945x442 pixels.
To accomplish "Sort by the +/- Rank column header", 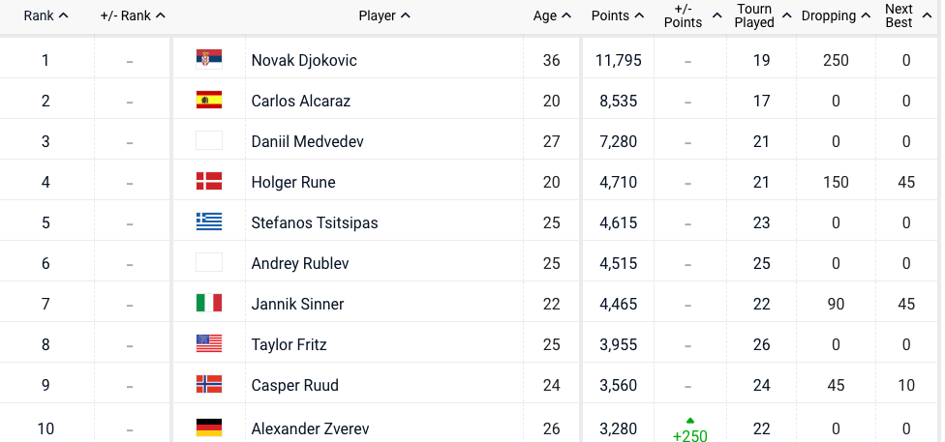I will 133,15.
